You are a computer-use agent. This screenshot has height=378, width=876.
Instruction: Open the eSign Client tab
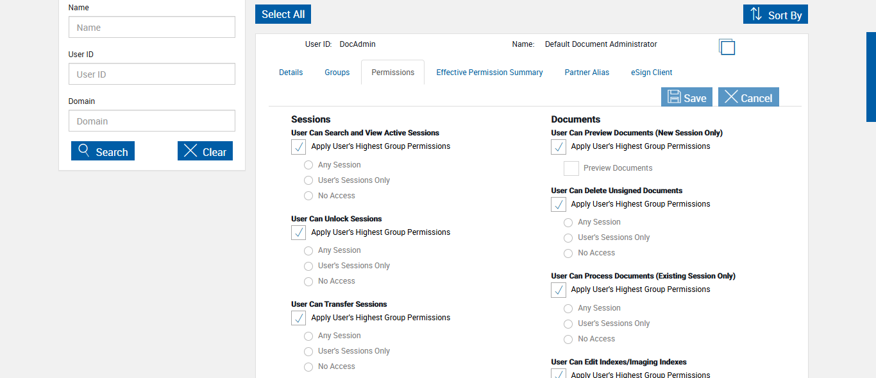[x=652, y=73]
